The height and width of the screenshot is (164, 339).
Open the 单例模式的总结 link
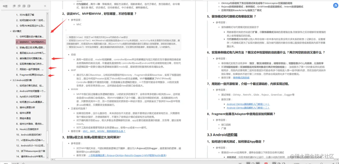pyautogui.click(x=241, y=78)
